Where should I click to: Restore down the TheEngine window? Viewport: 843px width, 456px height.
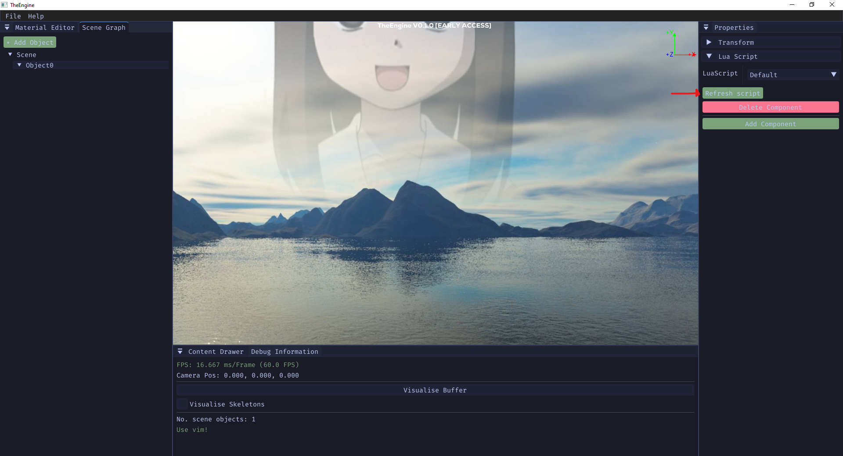pyautogui.click(x=812, y=5)
